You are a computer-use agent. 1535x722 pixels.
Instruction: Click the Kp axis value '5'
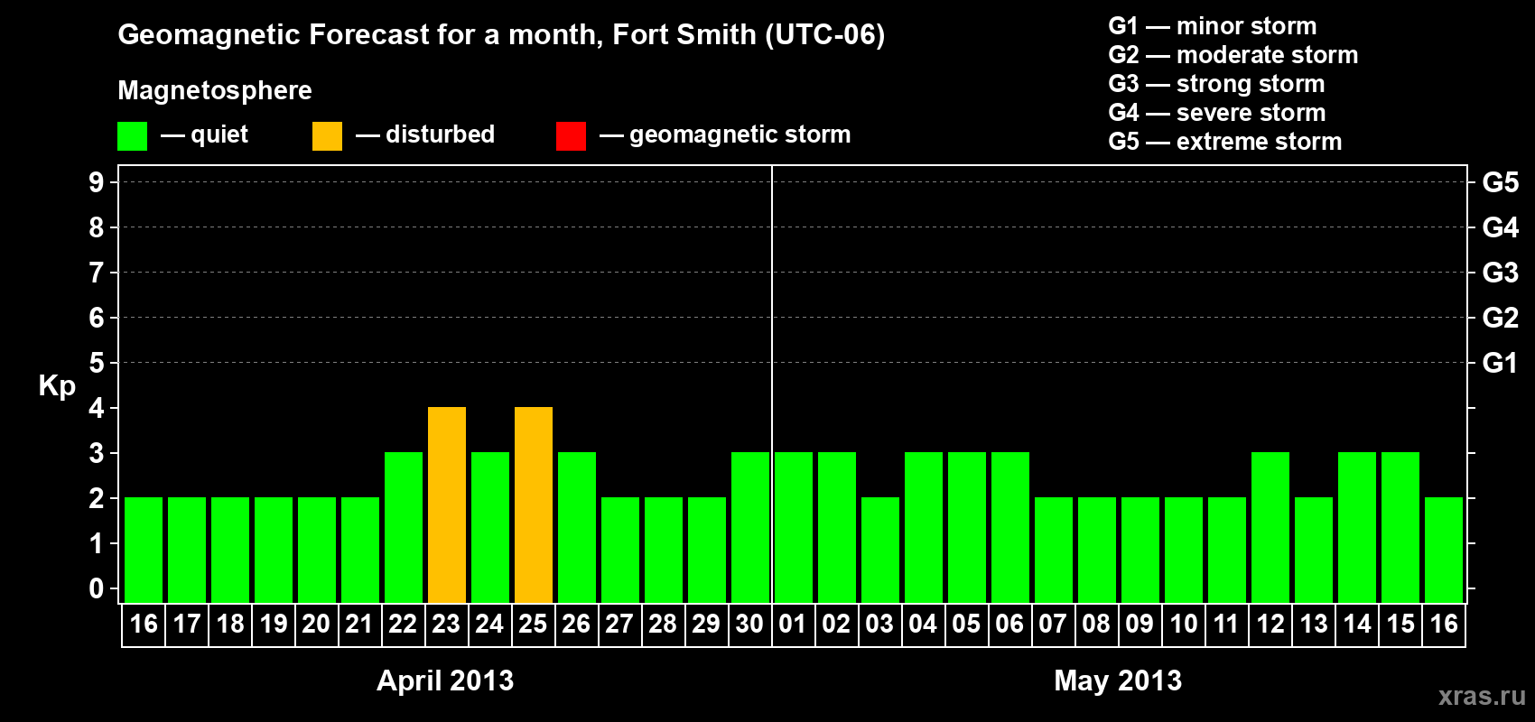pos(97,363)
